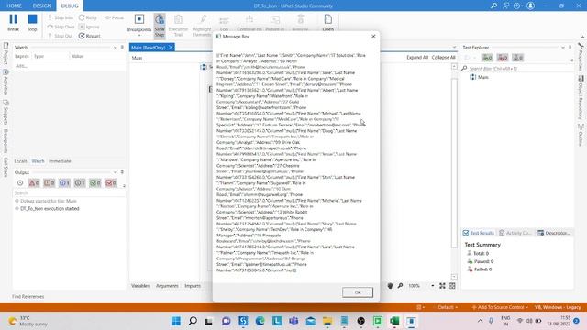Open the Variables panel
Image resolution: width=587 pixels, height=330 pixels.
(140, 286)
